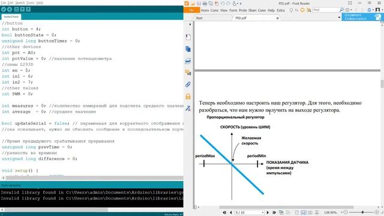This screenshot has height=216, width=384.
Task: Open the Arduino Help menu
Action: 40,2
